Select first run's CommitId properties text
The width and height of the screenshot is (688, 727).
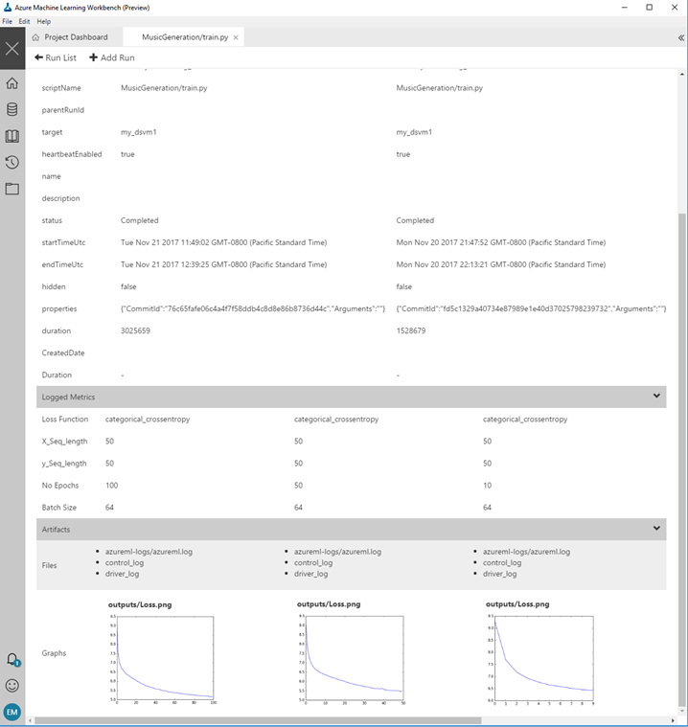pyautogui.click(x=253, y=308)
